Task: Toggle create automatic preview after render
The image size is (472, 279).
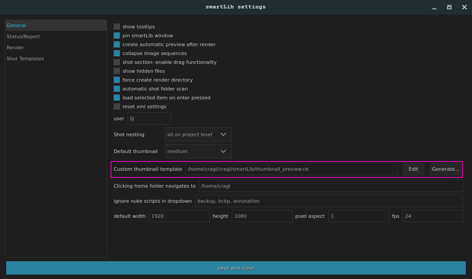Action: pos(117,44)
